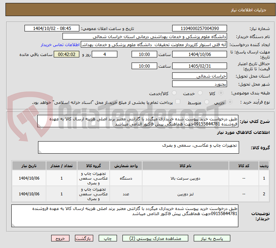Image resolution: width=276 pixels, height=248 pixels.
Task: Click the item name 'لنز دوربین'
Action: coord(185,194)
